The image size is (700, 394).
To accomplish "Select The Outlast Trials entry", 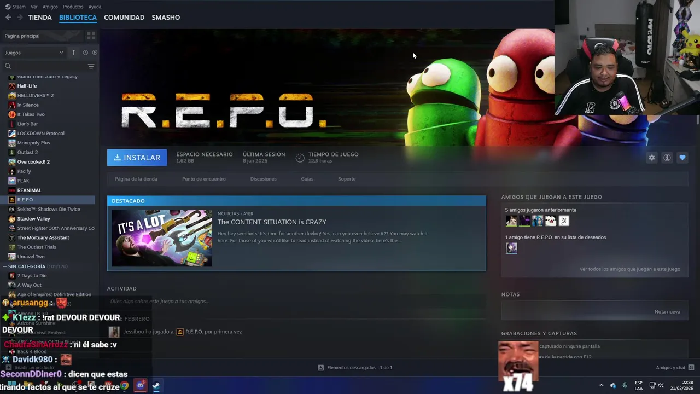I will coord(37,247).
